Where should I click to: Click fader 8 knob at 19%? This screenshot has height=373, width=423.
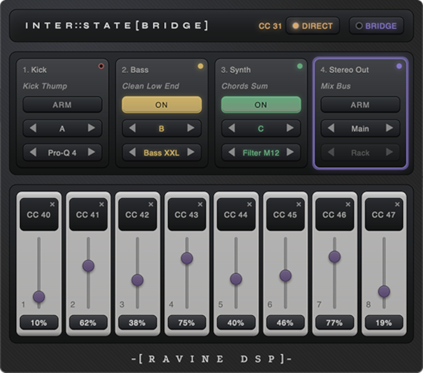click(x=384, y=291)
